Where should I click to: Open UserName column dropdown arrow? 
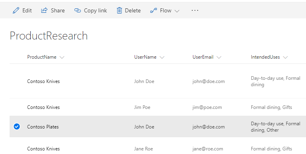(162, 57)
